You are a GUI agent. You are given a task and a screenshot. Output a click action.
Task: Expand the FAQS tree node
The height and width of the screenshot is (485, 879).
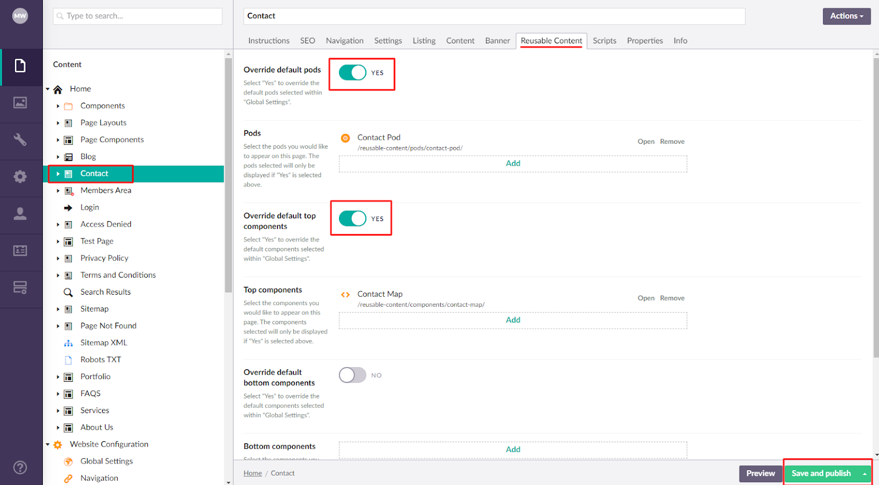pyautogui.click(x=58, y=394)
